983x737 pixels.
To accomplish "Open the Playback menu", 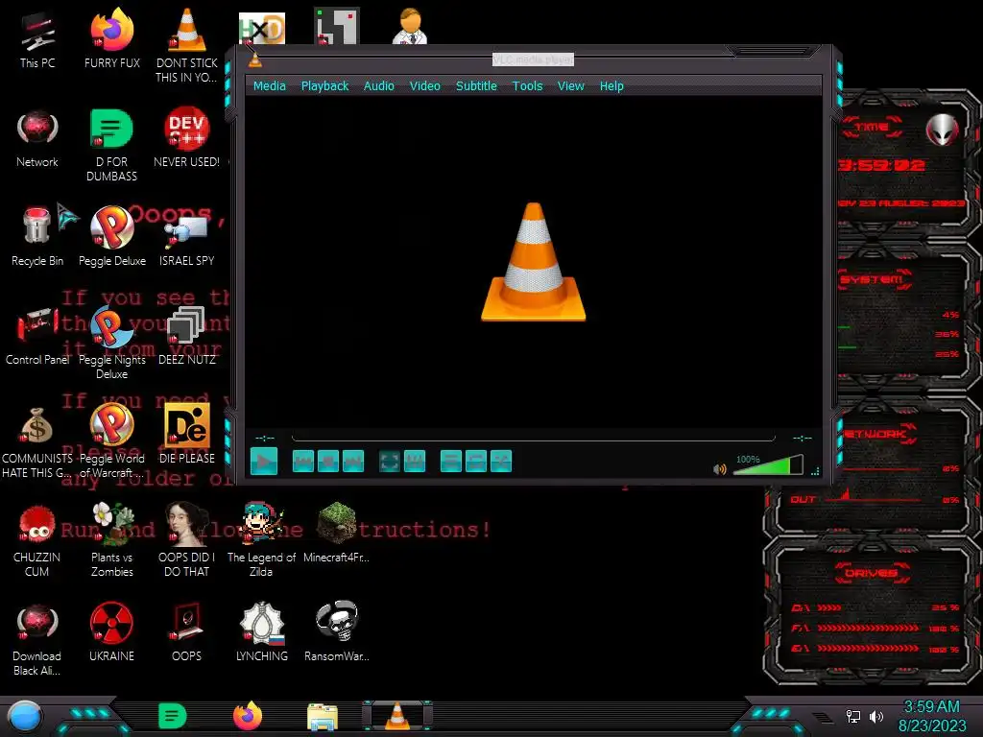I will (324, 85).
